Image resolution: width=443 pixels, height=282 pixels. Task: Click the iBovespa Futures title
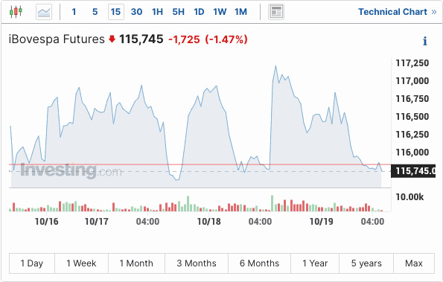[57, 39]
